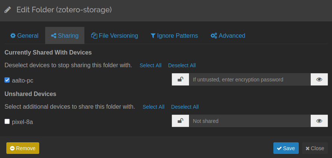
Task: Save the folder settings
Action: point(286,148)
